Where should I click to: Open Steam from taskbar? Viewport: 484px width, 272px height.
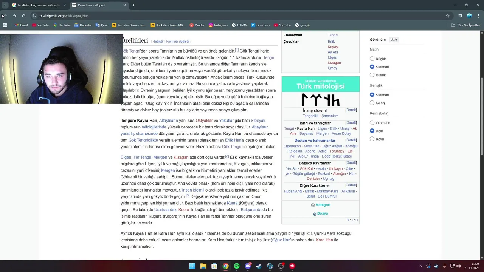coord(259,266)
